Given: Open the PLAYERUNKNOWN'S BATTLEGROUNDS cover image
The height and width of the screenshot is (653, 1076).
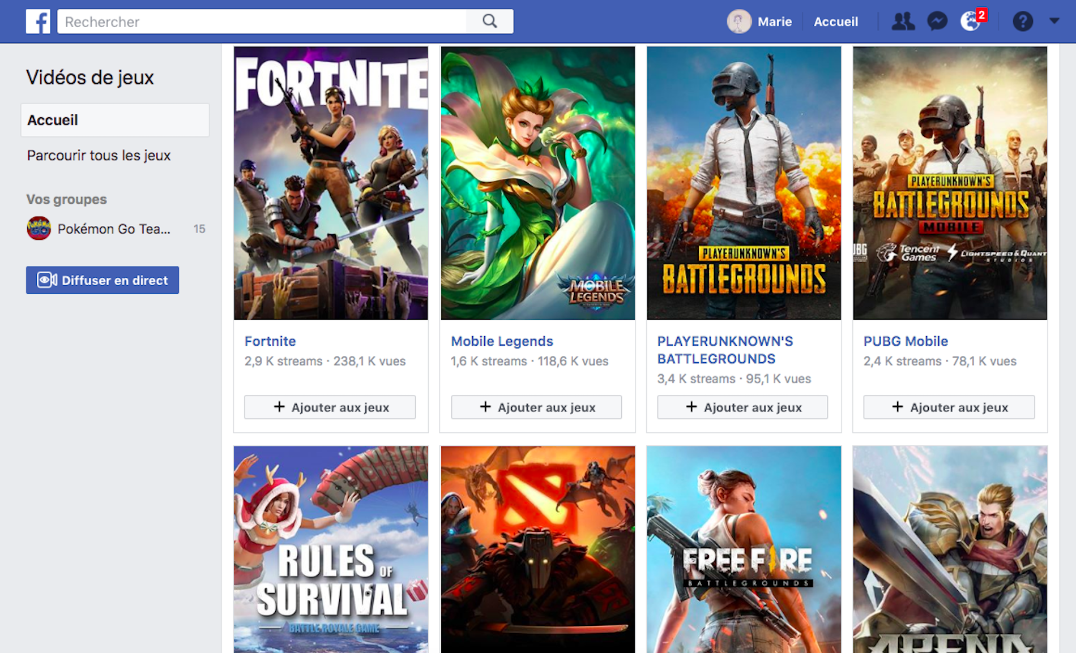Looking at the screenshot, I should pyautogui.click(x=744, y=183).
